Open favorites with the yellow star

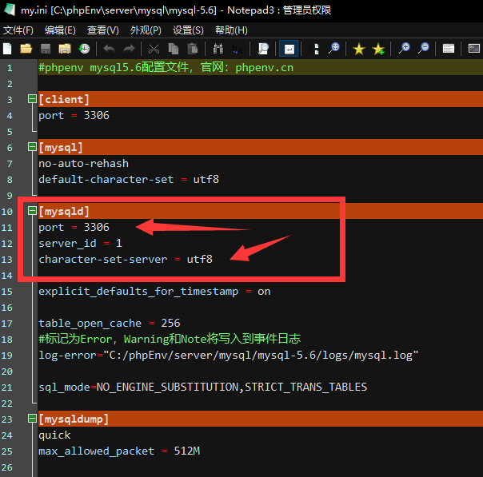(359, 49)
